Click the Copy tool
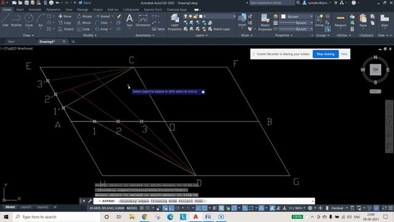 click(65, 23)
